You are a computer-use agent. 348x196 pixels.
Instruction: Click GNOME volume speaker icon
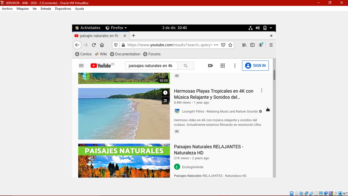click(x=258, y=28)
